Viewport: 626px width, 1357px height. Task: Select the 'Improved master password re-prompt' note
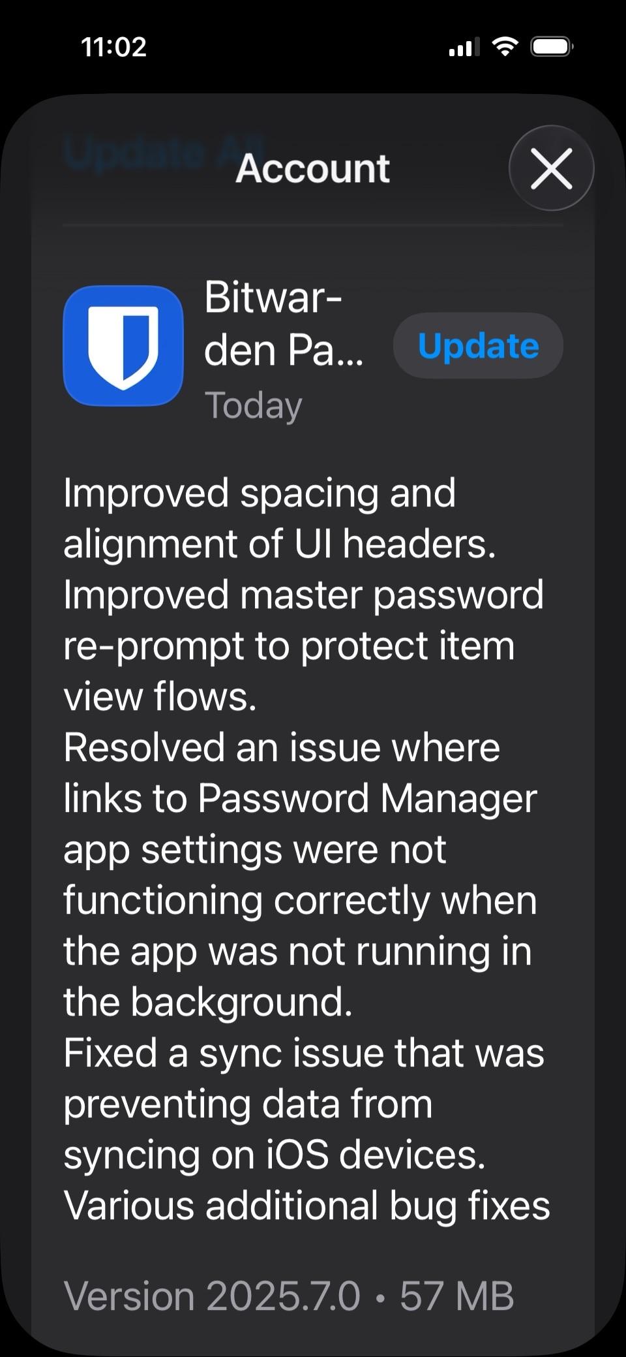click(304, 646)
